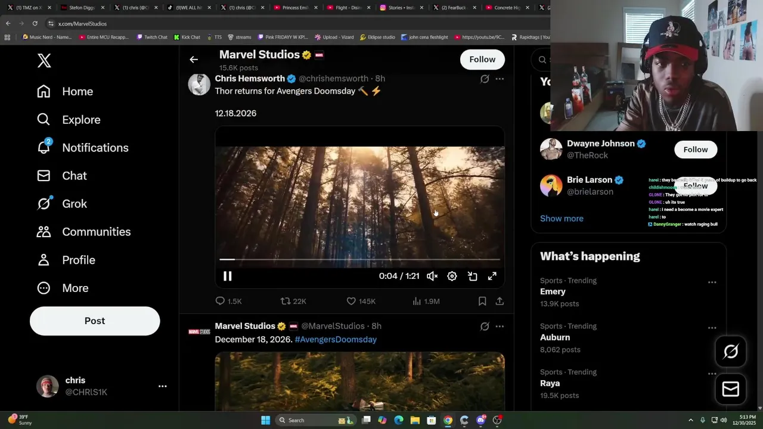Open Windows Start menu

pyautogui.click(x=265, y=420)
